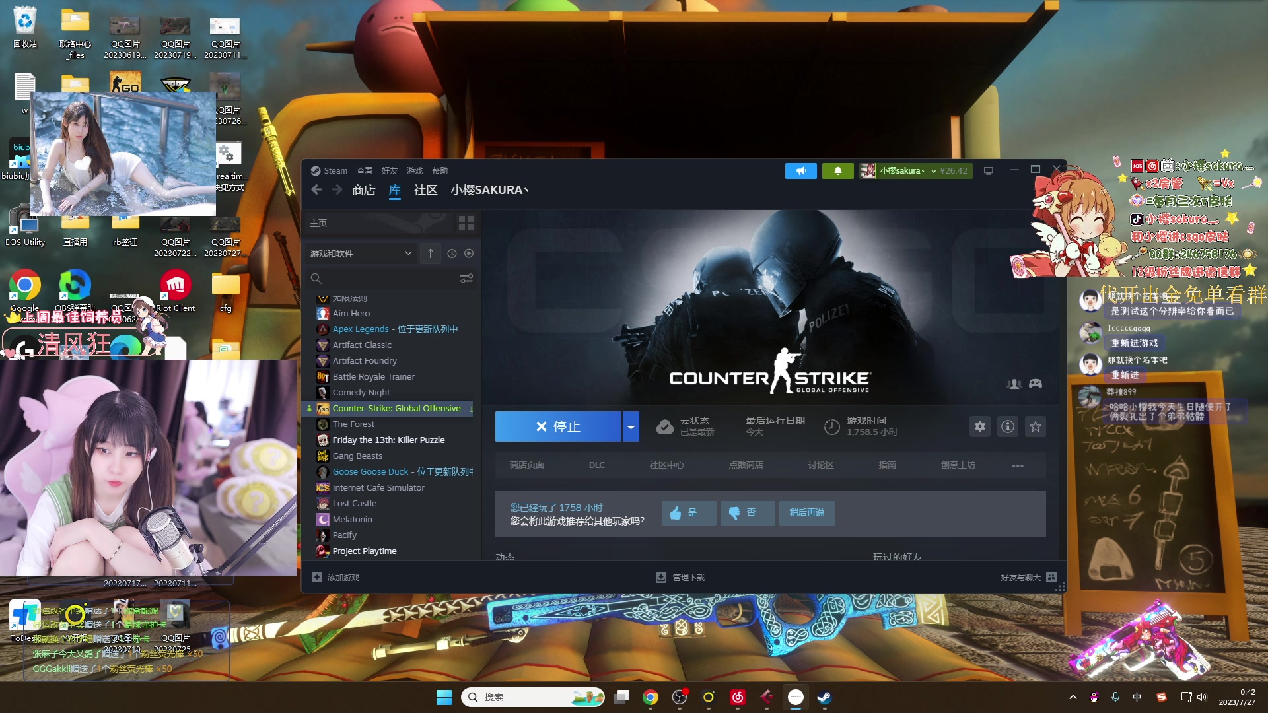Open Steam notifications bell icon
Viewport: 1268px width, 713px height.
coord(837,171)
